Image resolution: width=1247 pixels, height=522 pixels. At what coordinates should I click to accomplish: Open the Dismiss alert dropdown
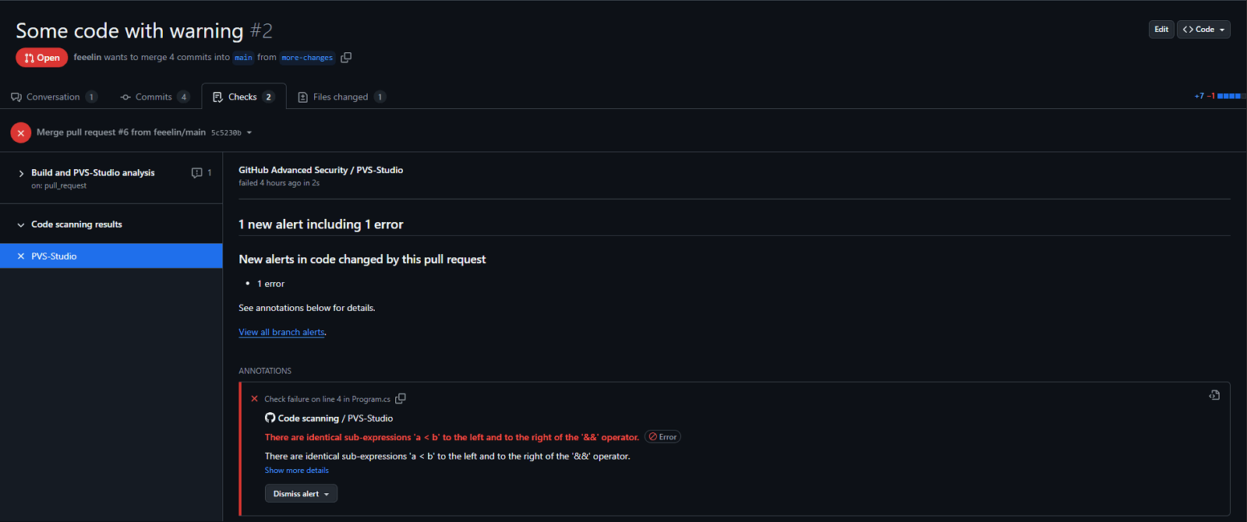301,494
